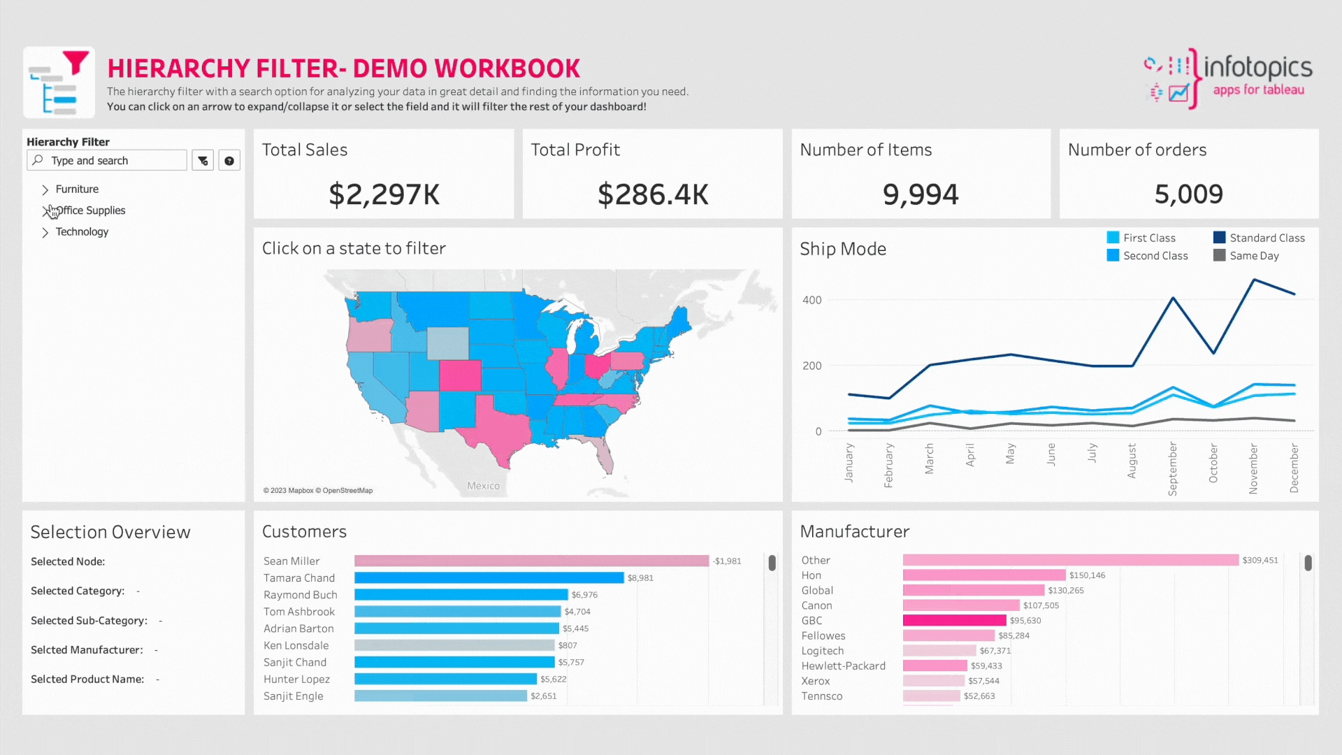Click Customers chart scrollbar handle
Image resolution: width=1342 pixels, height=755 pixels.
coord(772,563)
